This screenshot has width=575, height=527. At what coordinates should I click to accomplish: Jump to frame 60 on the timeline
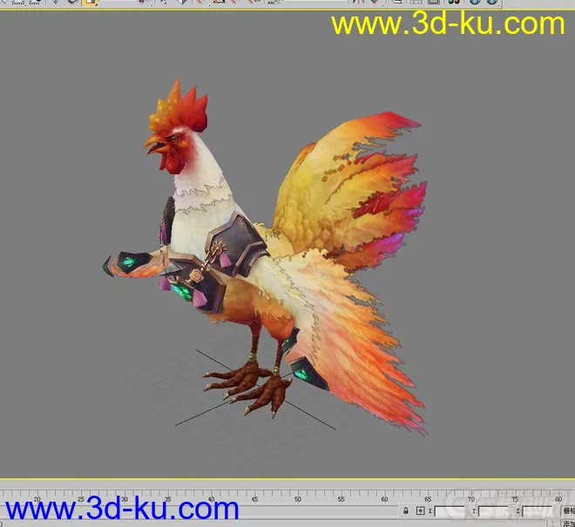click(384, 499)
